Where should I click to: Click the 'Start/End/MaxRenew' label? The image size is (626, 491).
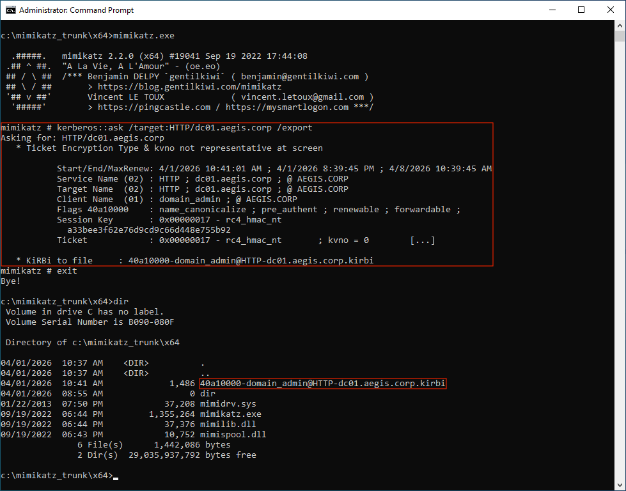[x=106, y=168]
